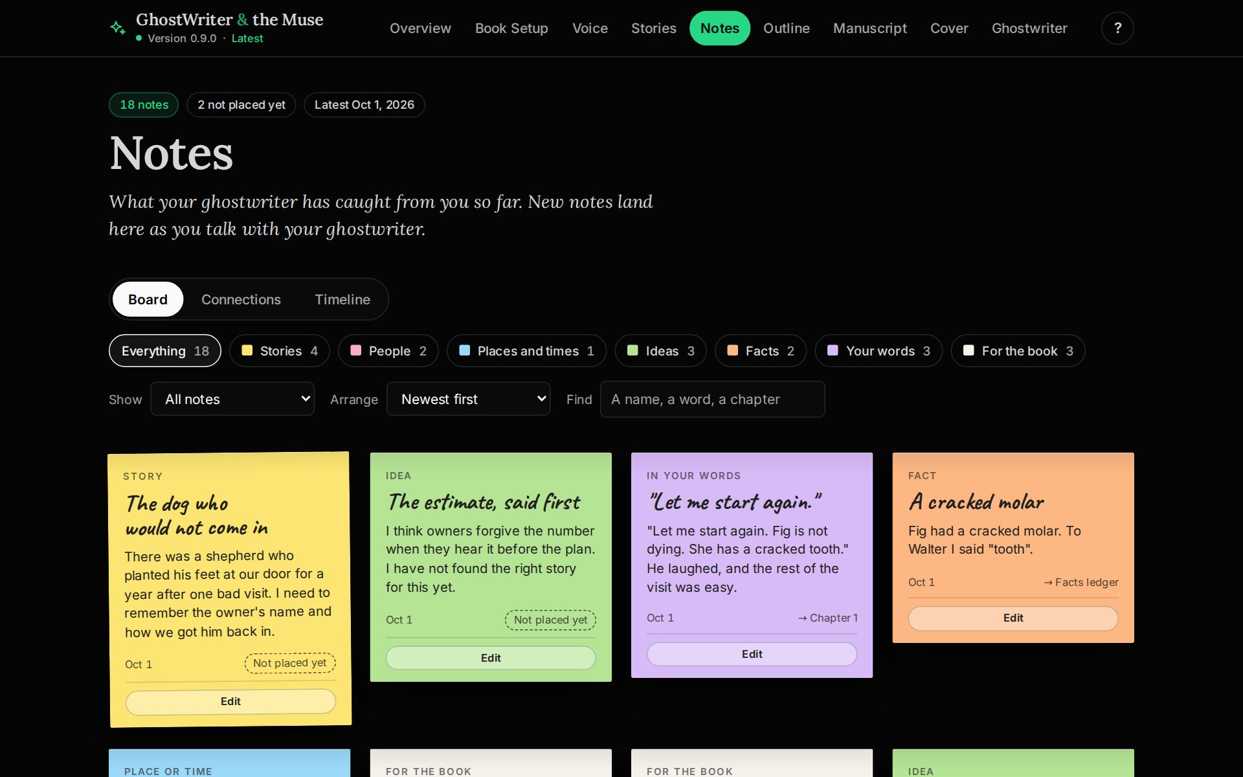Viewport: 1243px width, 777px height.
Task: Switch to the Timeline view
Action: (342, 299)
